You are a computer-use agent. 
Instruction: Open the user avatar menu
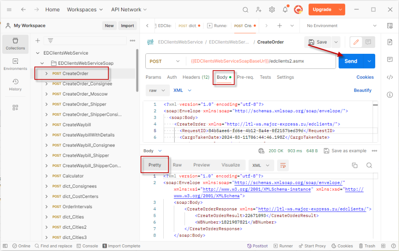298,10
